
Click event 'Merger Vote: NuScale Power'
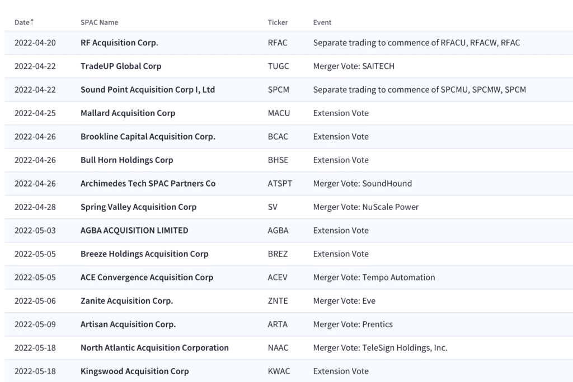pyautogui.click(x=366, y=207)
